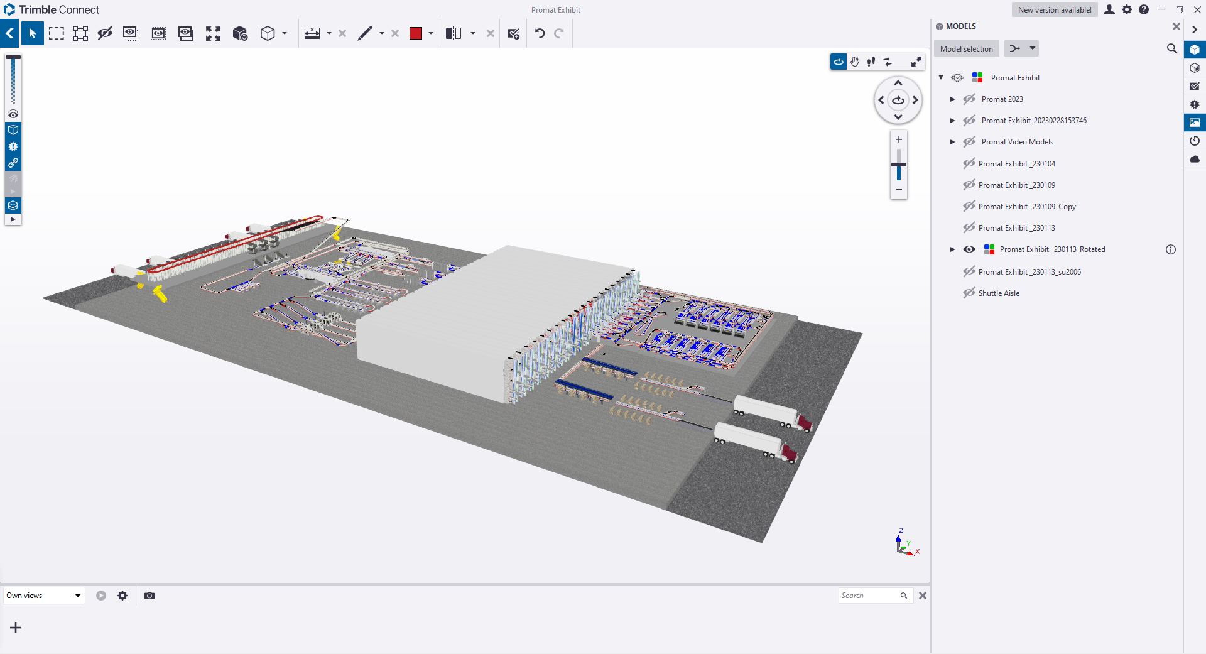Select the arrow pointer selection tool
This screenshot has width=1206, height=654.
[33, 33]
